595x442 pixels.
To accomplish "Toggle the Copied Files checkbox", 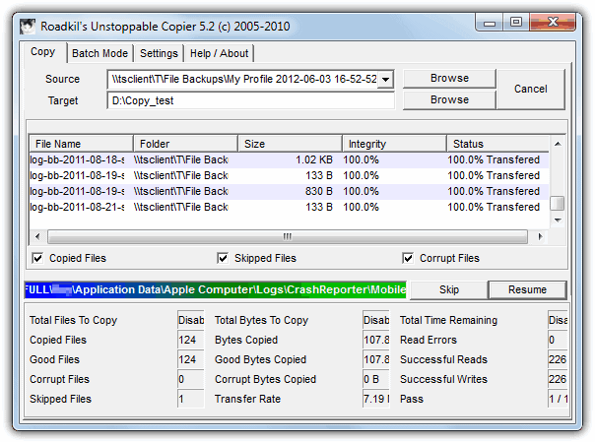I will coord(38,259).
